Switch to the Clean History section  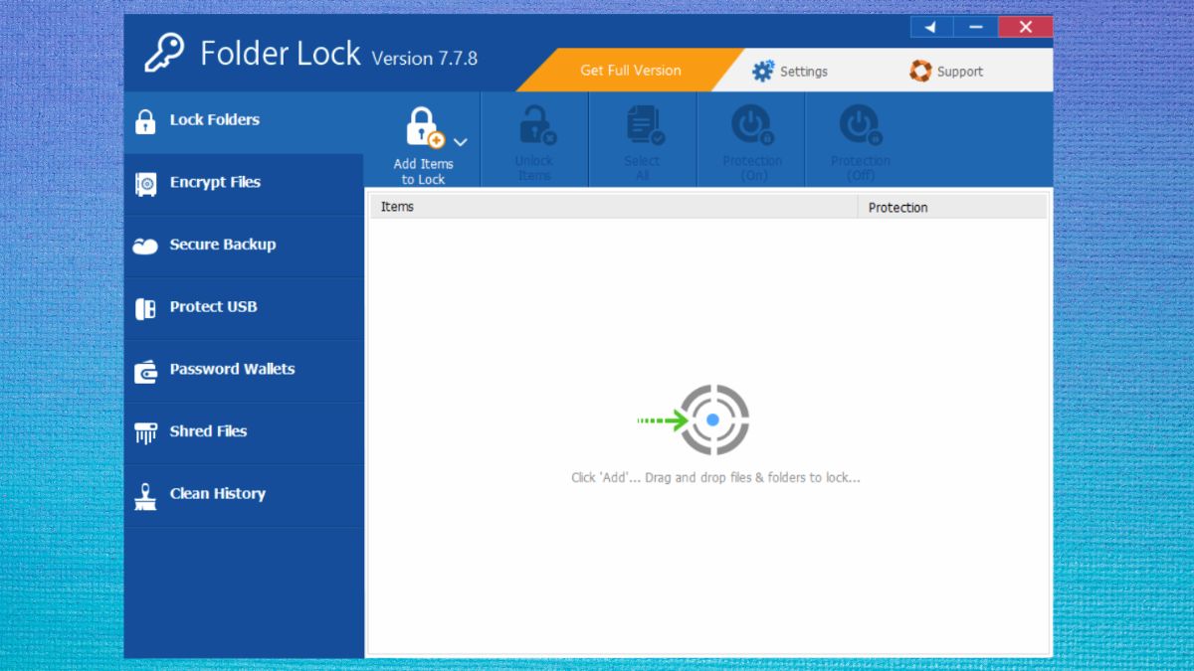[244, 494]
